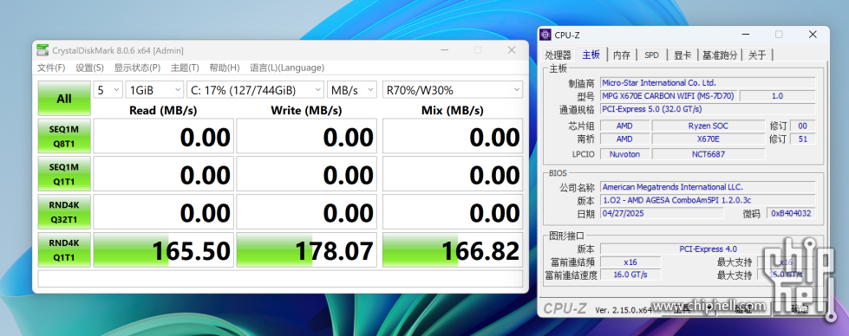Click the X670E southbridge field
This screenshot has height=336, width=849.
[x=709, y=139]
